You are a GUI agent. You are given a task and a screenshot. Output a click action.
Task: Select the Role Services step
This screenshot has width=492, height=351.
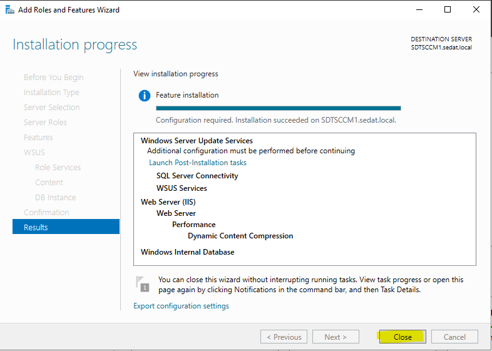58,167
